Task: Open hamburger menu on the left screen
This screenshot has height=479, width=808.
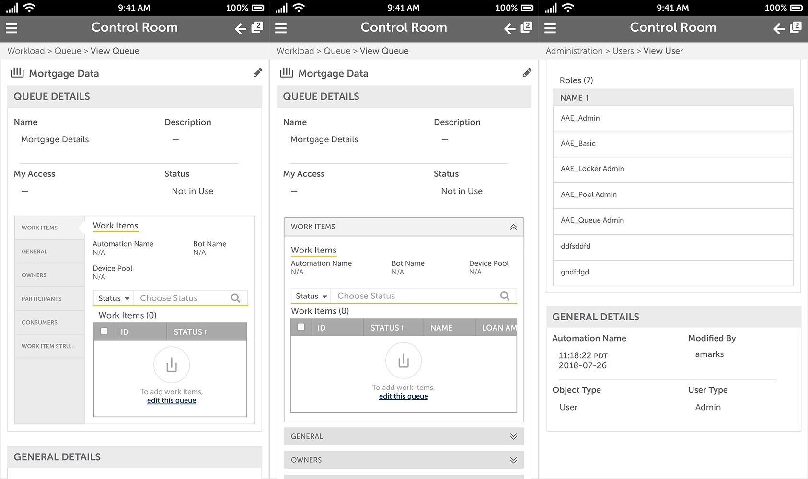Action: pyautogui.click(x=12, y=28)
